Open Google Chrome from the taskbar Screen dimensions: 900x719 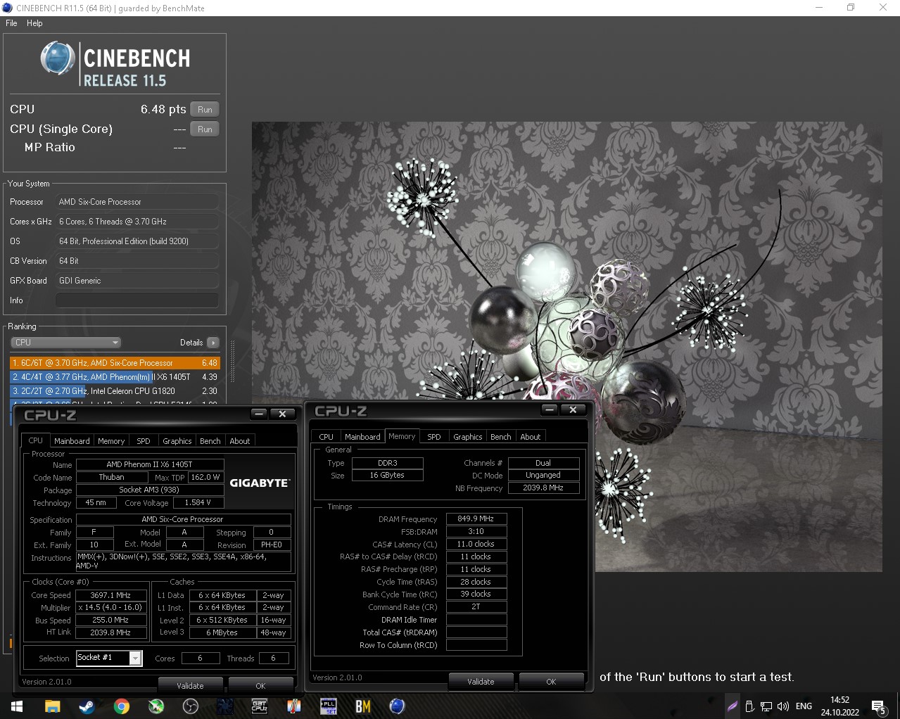coord(122,706)
